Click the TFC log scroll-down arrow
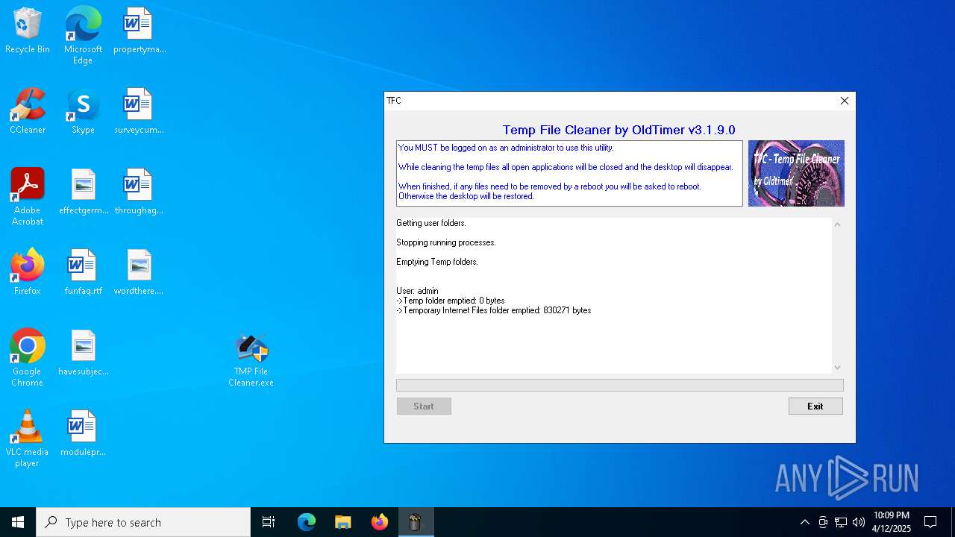Image resolution: width=955 pixels, height=537 pixels. point(837,367)
